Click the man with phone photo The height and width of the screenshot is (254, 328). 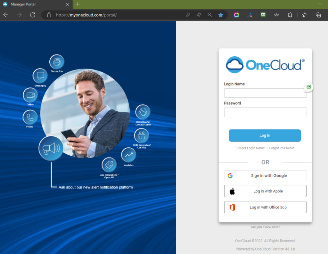pos(85,113)
